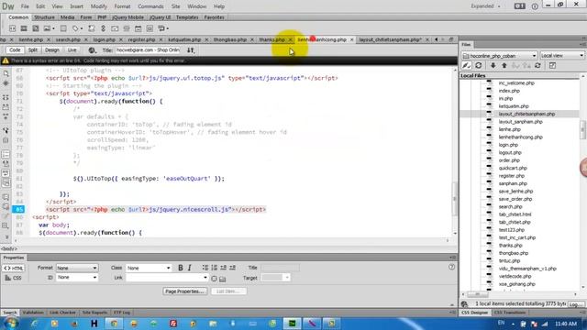Open the Class dropdown
The width and height of the screenshot is (587, 330).
[149, 268]
